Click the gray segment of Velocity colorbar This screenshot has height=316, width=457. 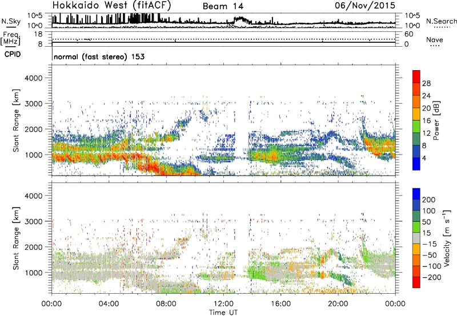click(416, 238)
